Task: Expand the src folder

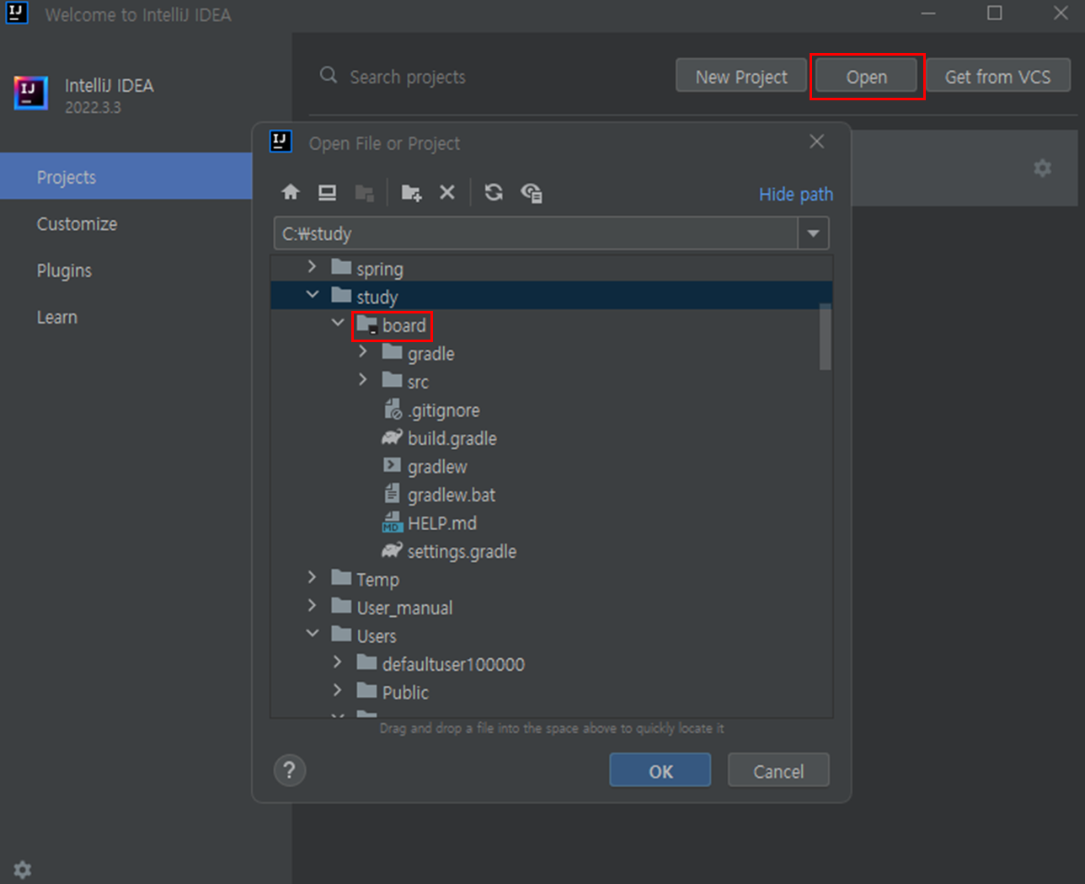Action: 363,380
